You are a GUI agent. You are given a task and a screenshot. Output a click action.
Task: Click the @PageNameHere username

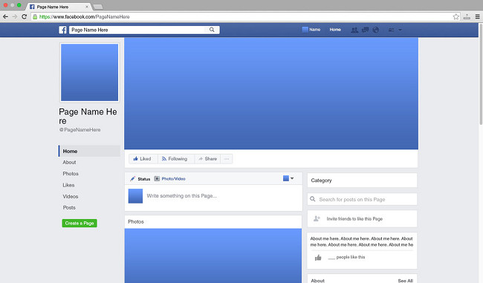[x=80, y=130]
